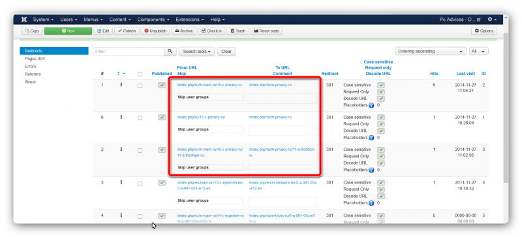Select checkbox for row number 3
Image resolution: width=522 pixels, height=237 pixels.
click(x=140, y=183)
